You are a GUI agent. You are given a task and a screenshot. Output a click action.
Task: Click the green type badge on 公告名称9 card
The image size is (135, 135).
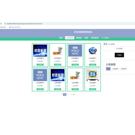tap(58, 89)
